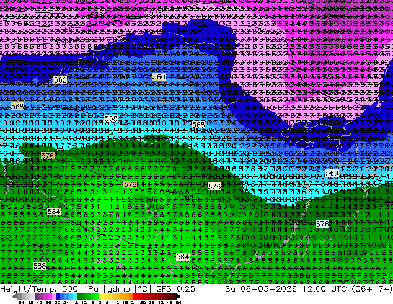Click the bright red swatch on the color bar
This screenshot has height=304, width=393.
[135, 297]
